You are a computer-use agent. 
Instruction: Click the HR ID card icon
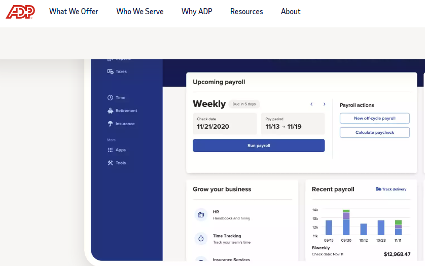click(201, 215)
